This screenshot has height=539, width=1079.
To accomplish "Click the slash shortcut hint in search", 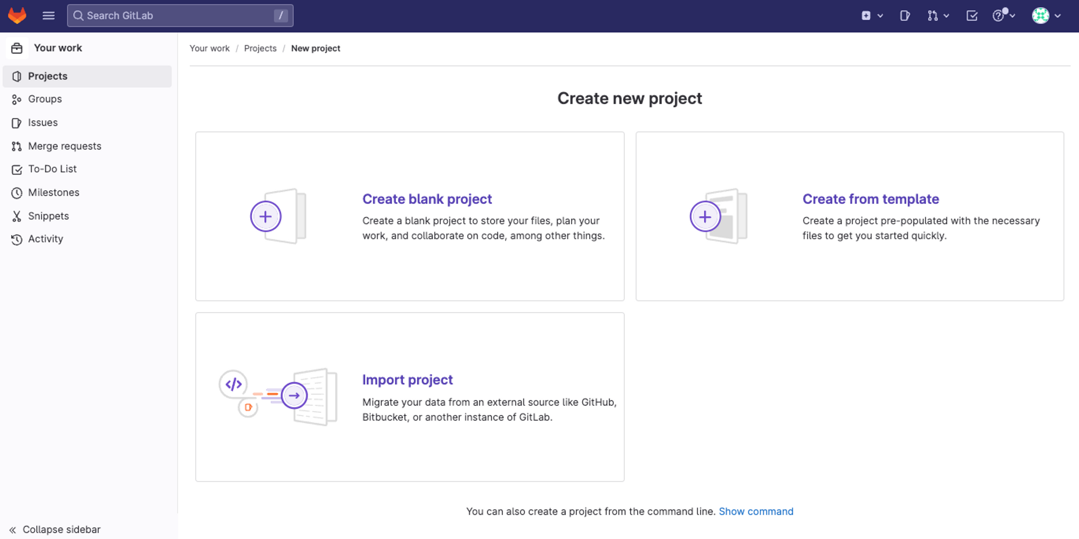I will pyautogui.click(x=281, y=16).
